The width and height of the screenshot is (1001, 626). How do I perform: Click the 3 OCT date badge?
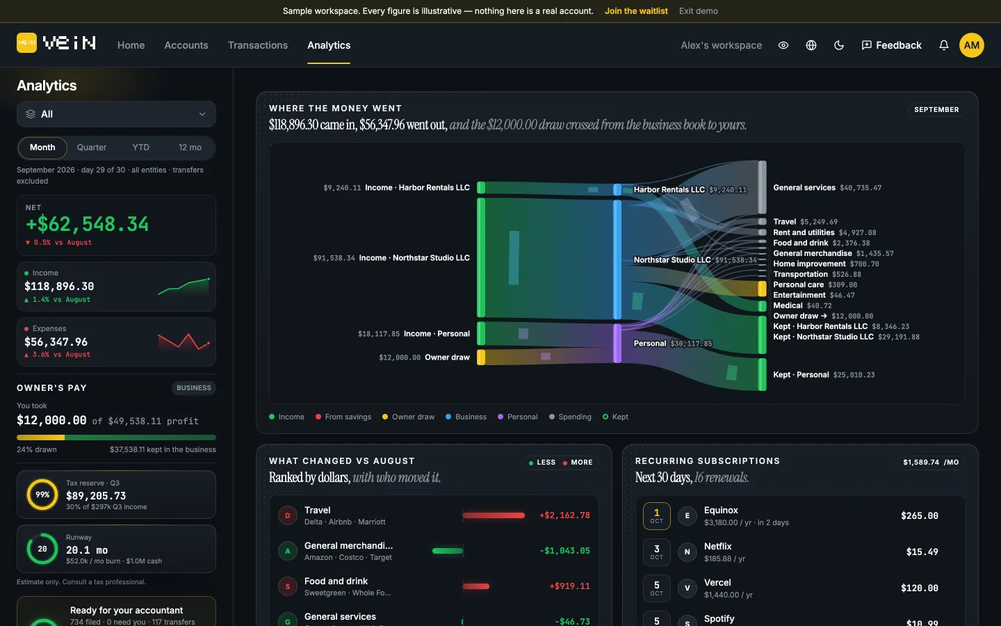(x=657, y=552)
